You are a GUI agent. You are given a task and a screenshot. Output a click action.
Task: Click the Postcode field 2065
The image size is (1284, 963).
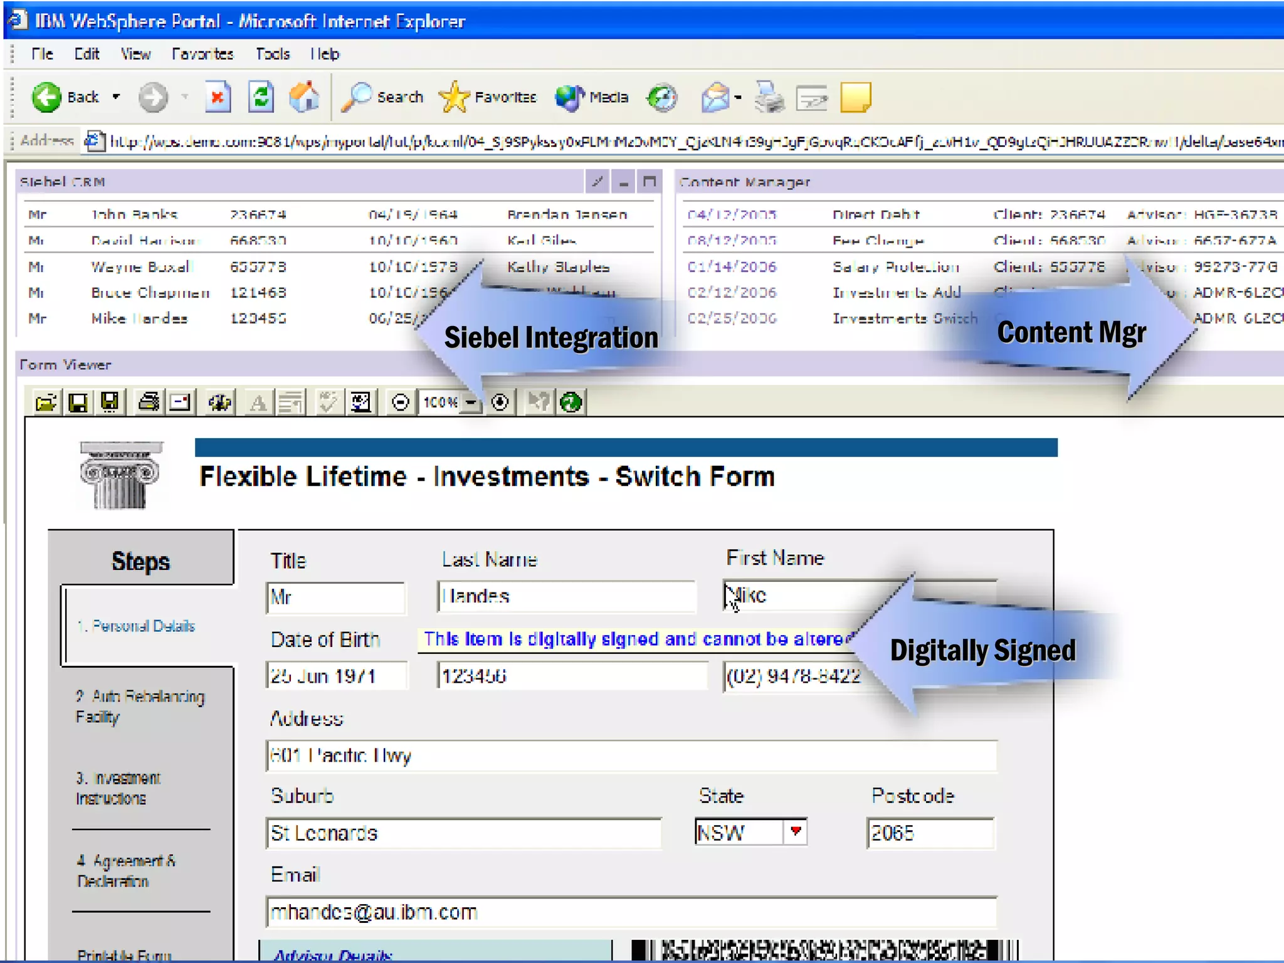tap(930, 833)
